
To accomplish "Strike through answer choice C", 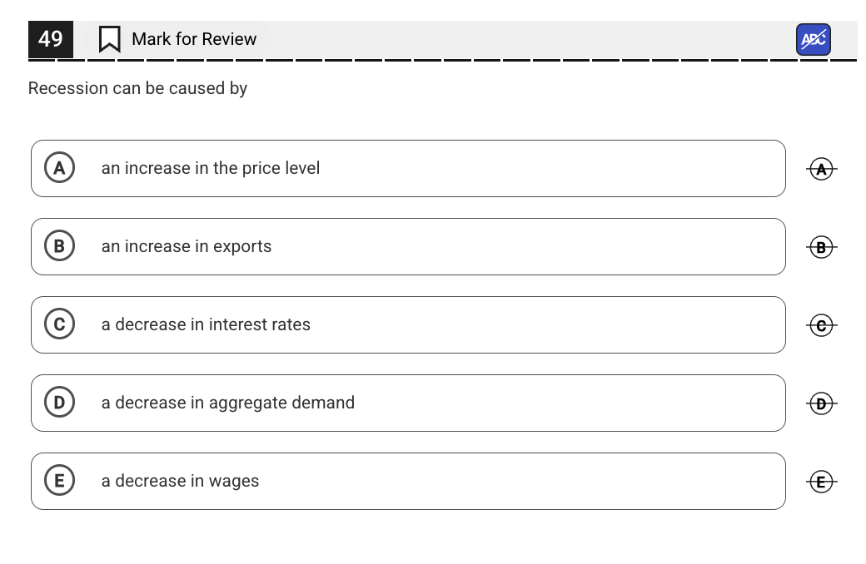I will tap(821, 325).
